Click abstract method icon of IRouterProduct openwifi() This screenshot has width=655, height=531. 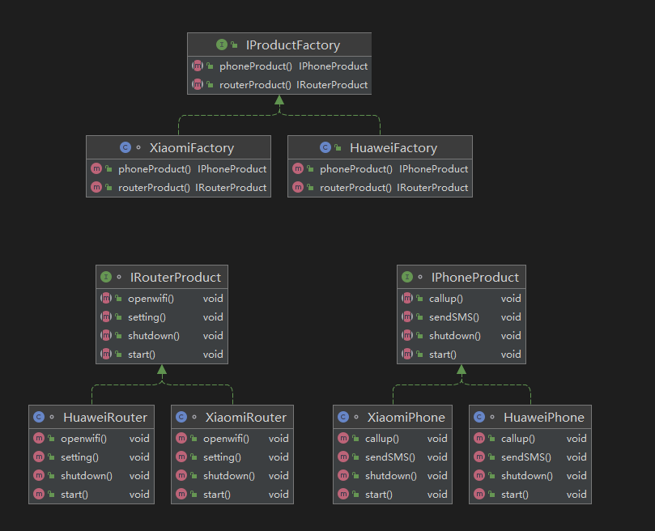106,299
